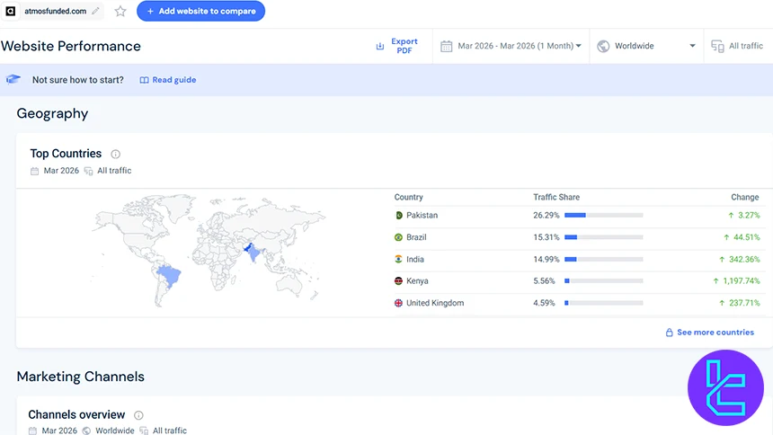Click the Pakistan flag icon
Screen dimensions: 773x435
click(x=398, y=216)
